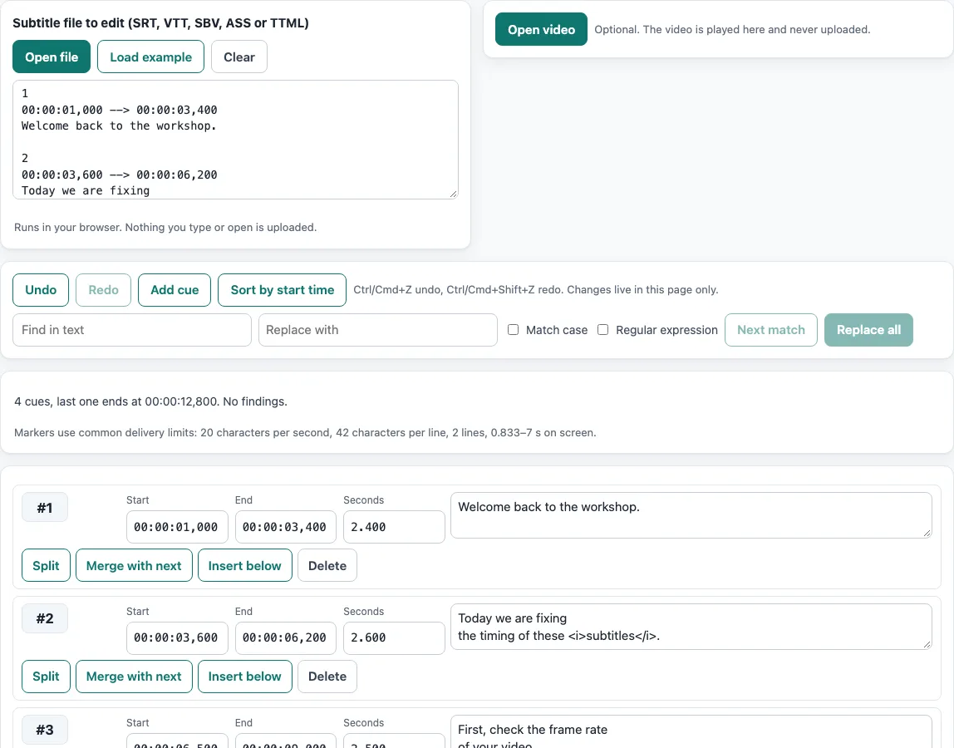
Task: Focus the Replace with field
Action: (378, 330)
